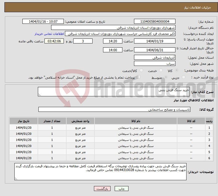Click item name in row 6

coord(136,158)
